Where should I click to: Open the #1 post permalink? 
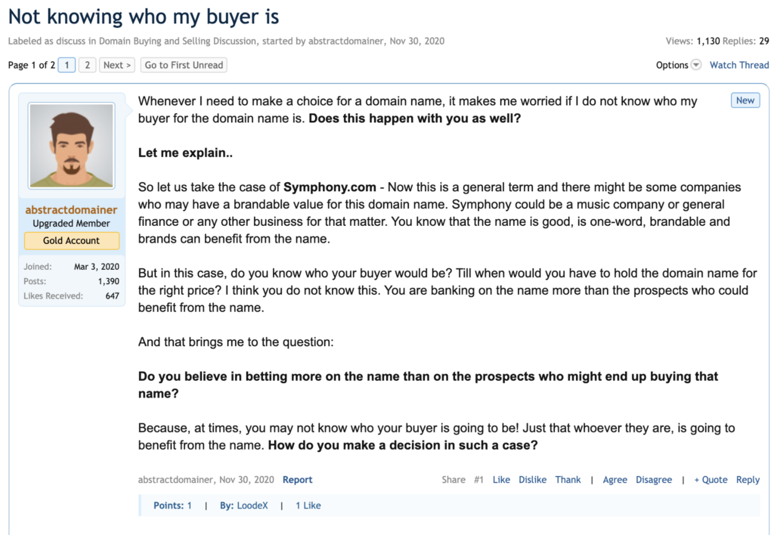(x=478, y=480)
